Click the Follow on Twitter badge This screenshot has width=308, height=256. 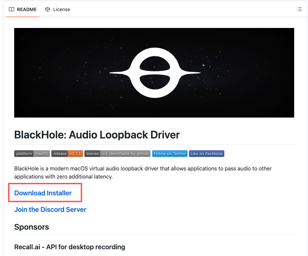point(170,154)
